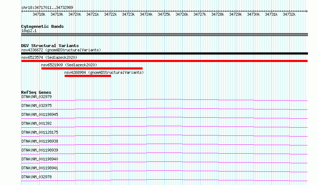Open transcript DTNA|NM_001198938
Screen dimensions: 318x185
coord(40,141)
